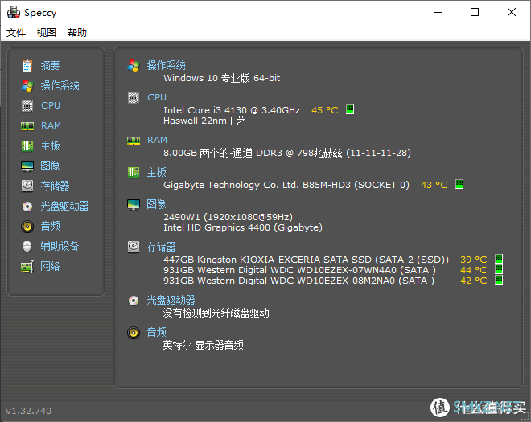The height and width of the screenshot is (422, 531).
Task: Click the 2490W1 monitor resolution text
Action: [228, 217]
